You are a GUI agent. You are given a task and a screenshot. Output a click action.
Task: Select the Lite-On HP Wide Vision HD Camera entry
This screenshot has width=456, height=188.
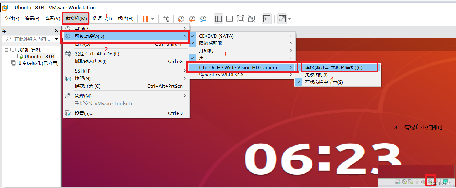tap(242, 67)
